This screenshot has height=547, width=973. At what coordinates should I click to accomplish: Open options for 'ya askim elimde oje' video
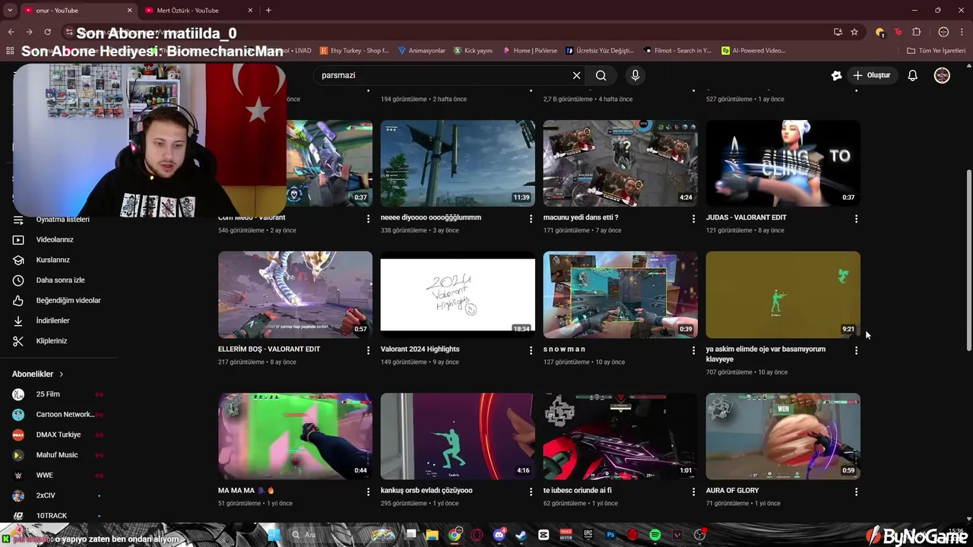pyautogui.click(x=856, y=350)
